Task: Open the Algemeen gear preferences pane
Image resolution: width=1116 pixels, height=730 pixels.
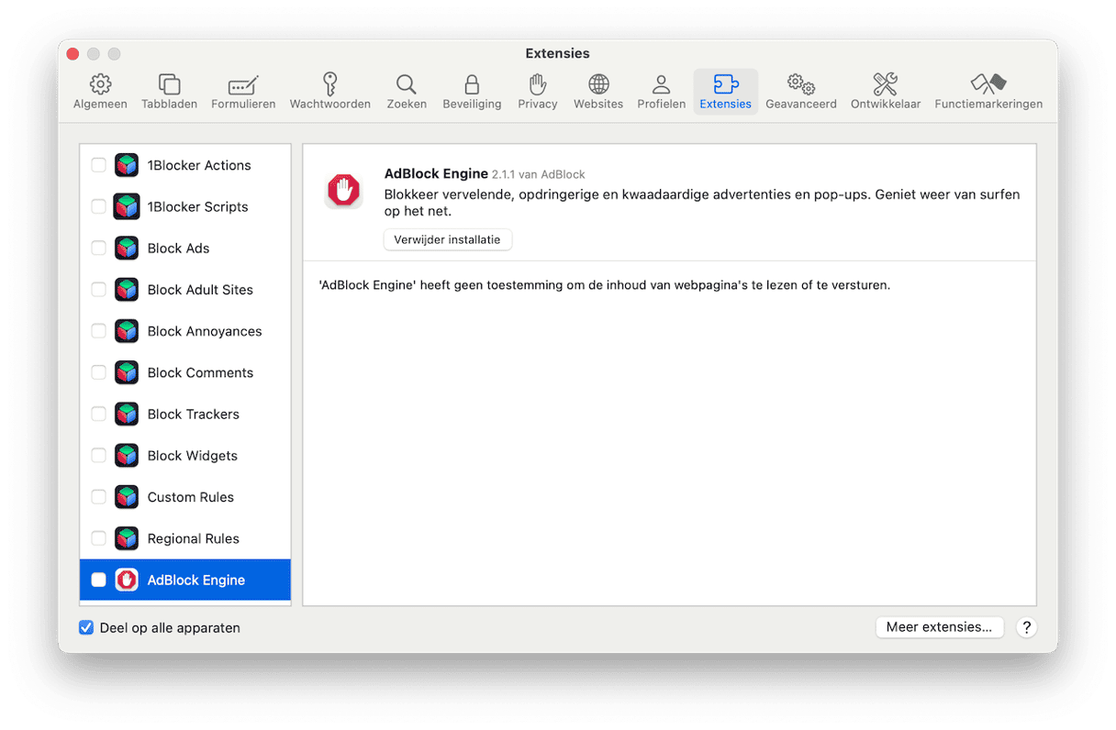Action: tap(100, 92)
